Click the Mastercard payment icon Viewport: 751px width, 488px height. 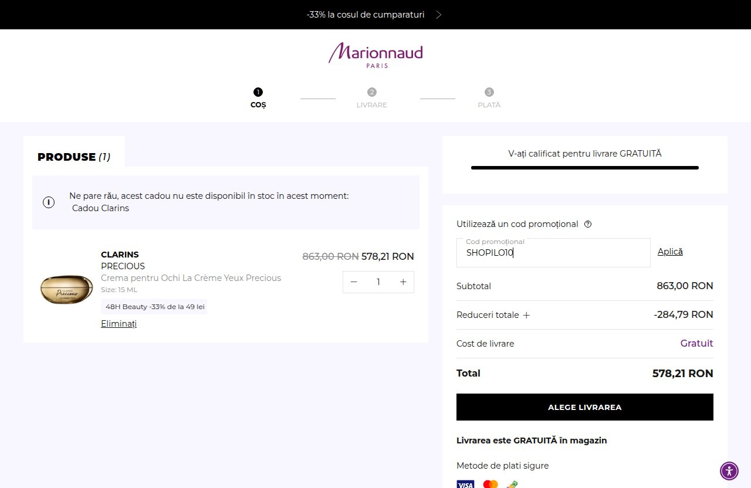coord(490,484)
